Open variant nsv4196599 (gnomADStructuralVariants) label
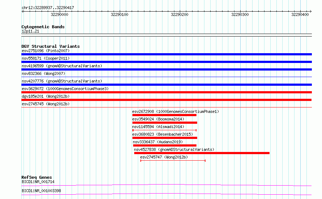Image resolution: width=322 pixels, height=199 pixels. (x=62, y=66)
